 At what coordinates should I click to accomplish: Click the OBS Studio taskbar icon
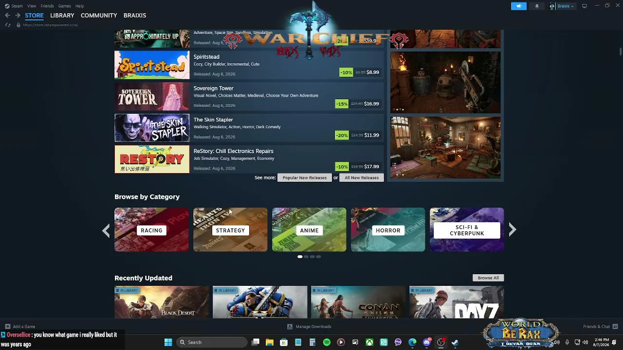click(x=441, y=342)
